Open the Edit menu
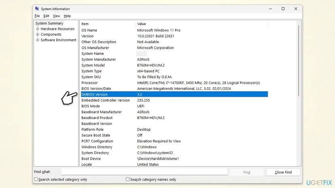335x188 pixels. [x=46, y=16]
